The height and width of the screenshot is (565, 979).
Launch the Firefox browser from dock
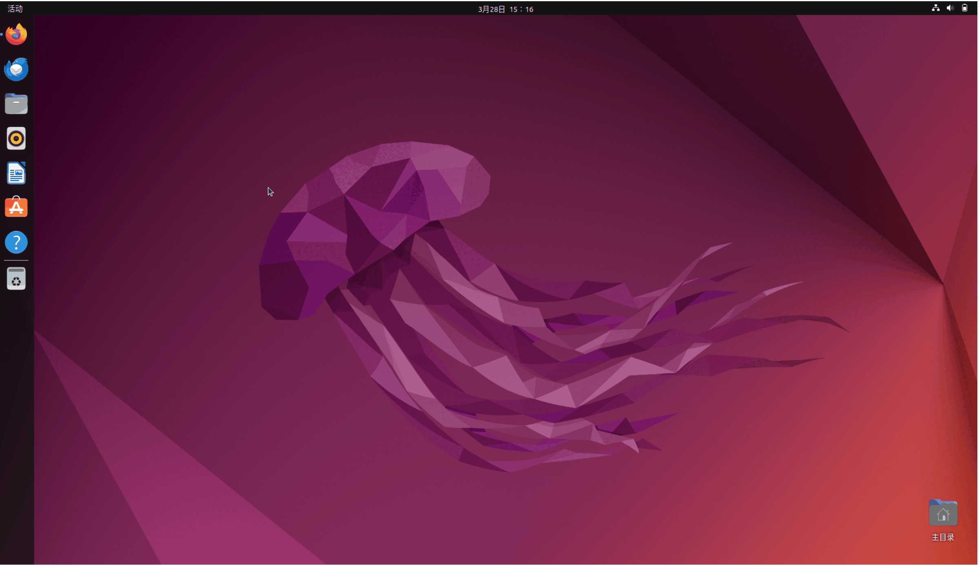16,35
